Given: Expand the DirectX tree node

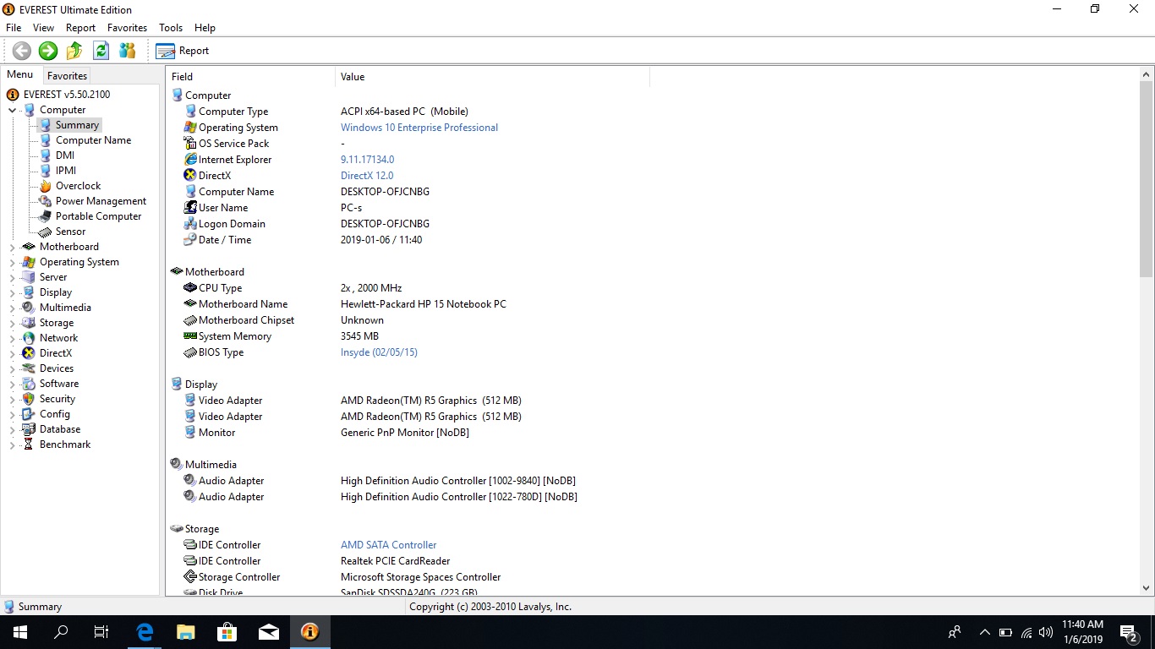Looking at the screenshot, I should click(12, 353).
